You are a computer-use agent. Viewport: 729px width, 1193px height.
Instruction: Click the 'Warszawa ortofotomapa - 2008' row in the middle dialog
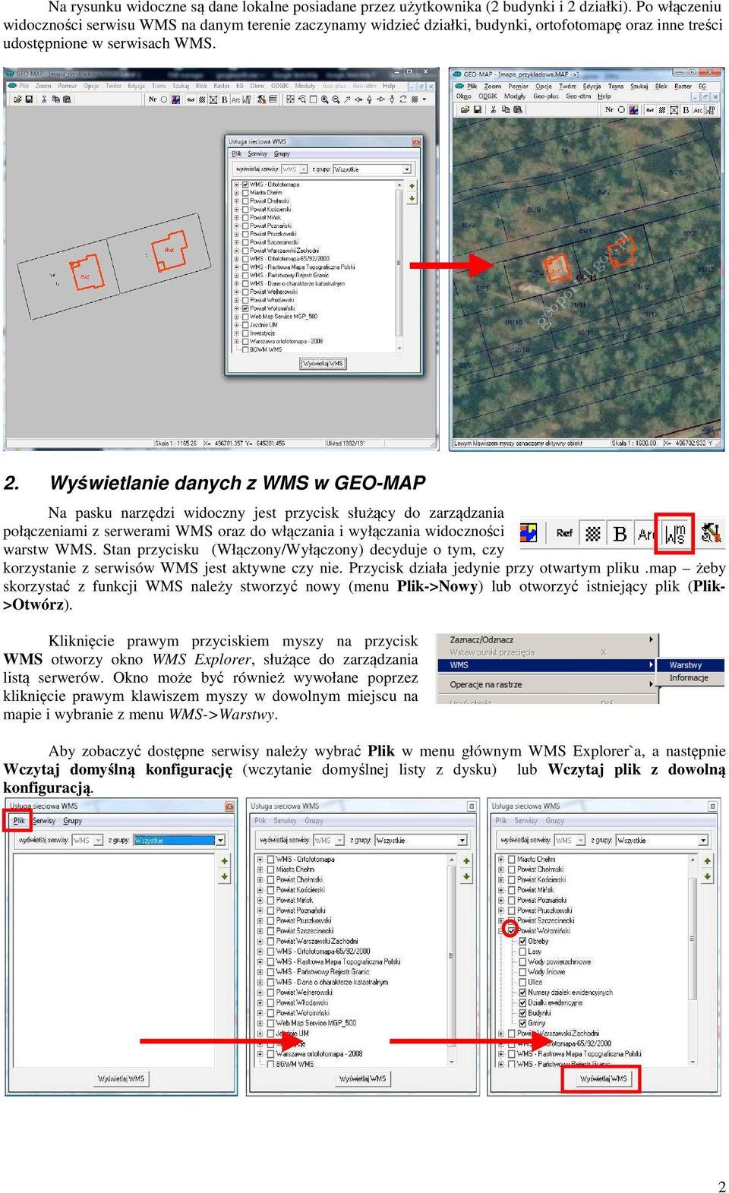(320, 1054)
